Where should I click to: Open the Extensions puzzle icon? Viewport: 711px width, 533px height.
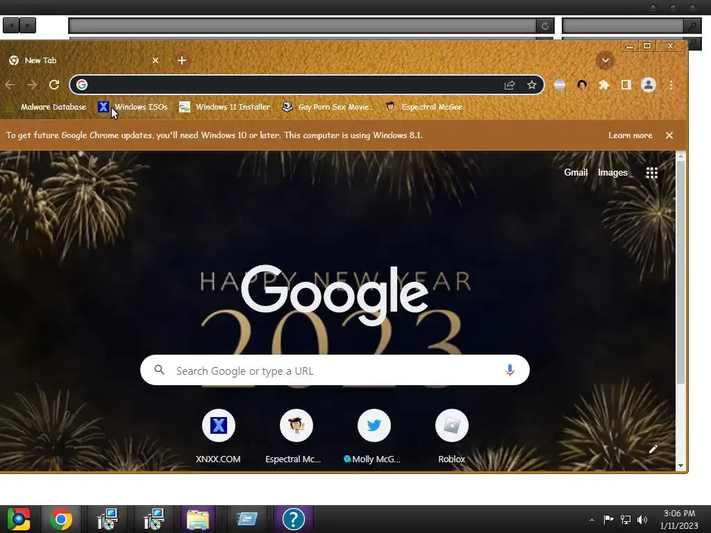603,85
